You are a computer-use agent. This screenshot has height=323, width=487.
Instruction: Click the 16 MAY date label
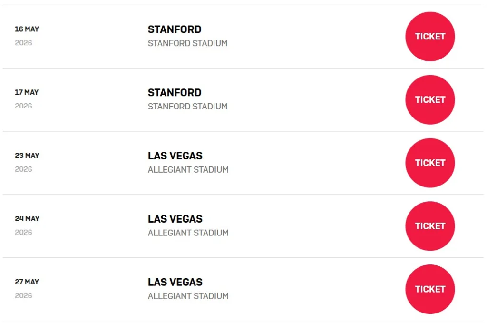point(27,29)
